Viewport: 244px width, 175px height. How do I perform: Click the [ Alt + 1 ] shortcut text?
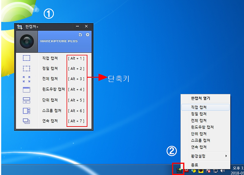tap(76, 58)
